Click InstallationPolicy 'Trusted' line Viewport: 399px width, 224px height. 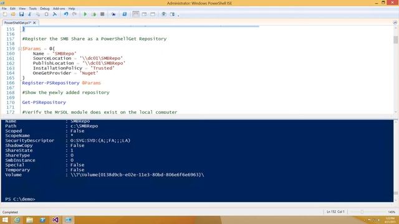pyautogui.click(x=74, y=68)
